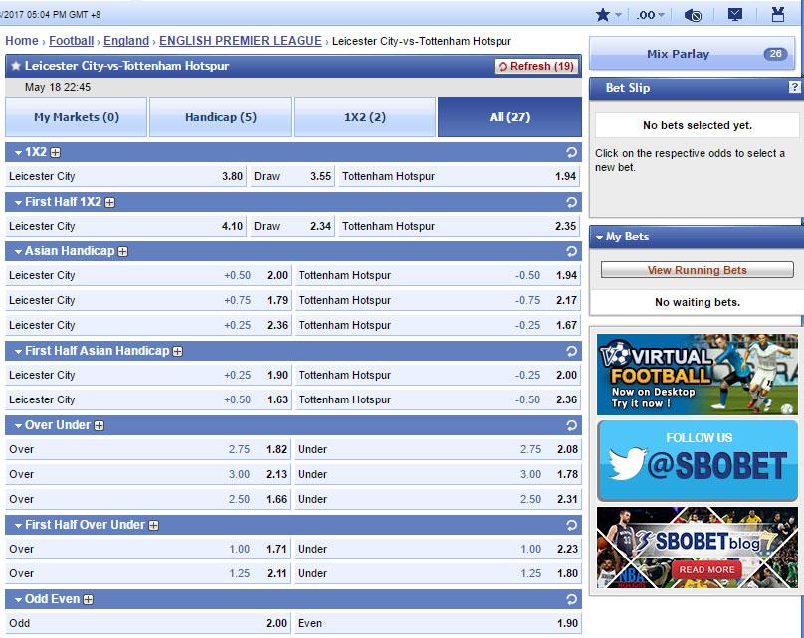Refresh First Half Asian Handicap odds
The height and width of the screenshot is (638, 804).
tap(571, 351)
